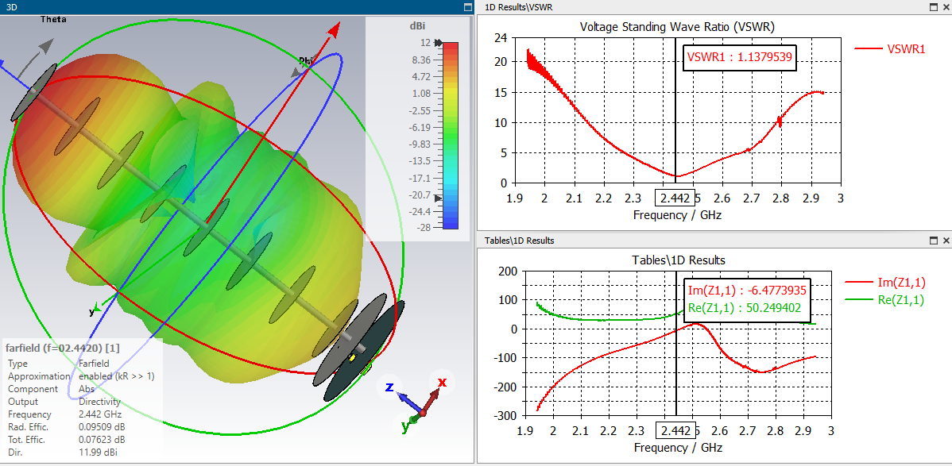The image size is (952, 466).
Task: Click the upper clamp arrow at 12 dBi
Action: pos(438,43)
